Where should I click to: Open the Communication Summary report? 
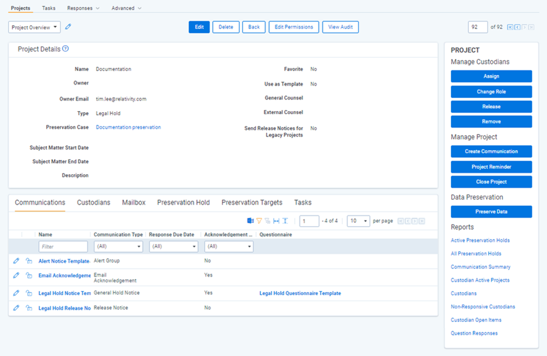click(481, 267)
